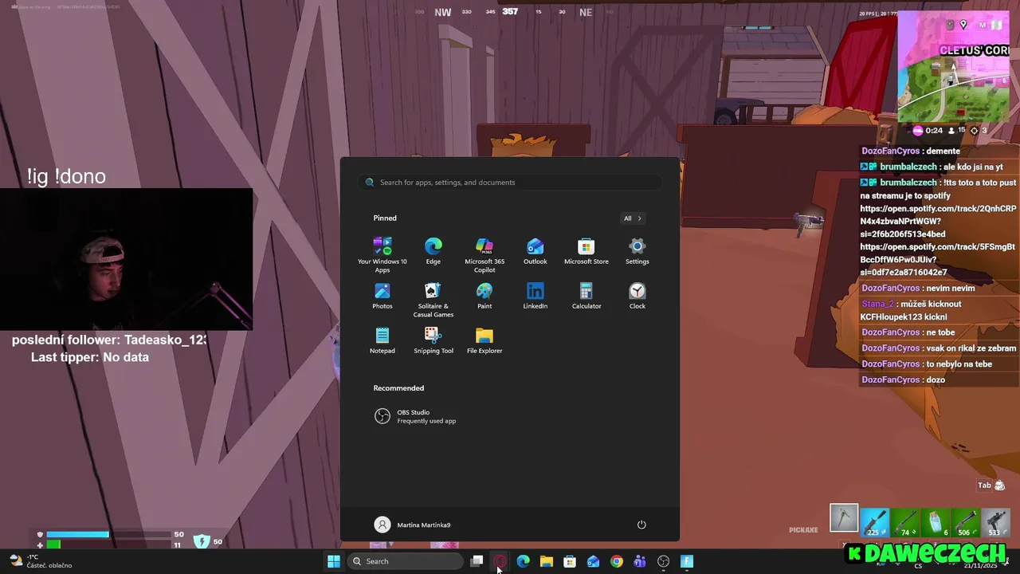Image resolution: width=1020 pixels, height=574 pixels.
Task: Open the recommended OBS Studio app
Action: coord(416,416)
